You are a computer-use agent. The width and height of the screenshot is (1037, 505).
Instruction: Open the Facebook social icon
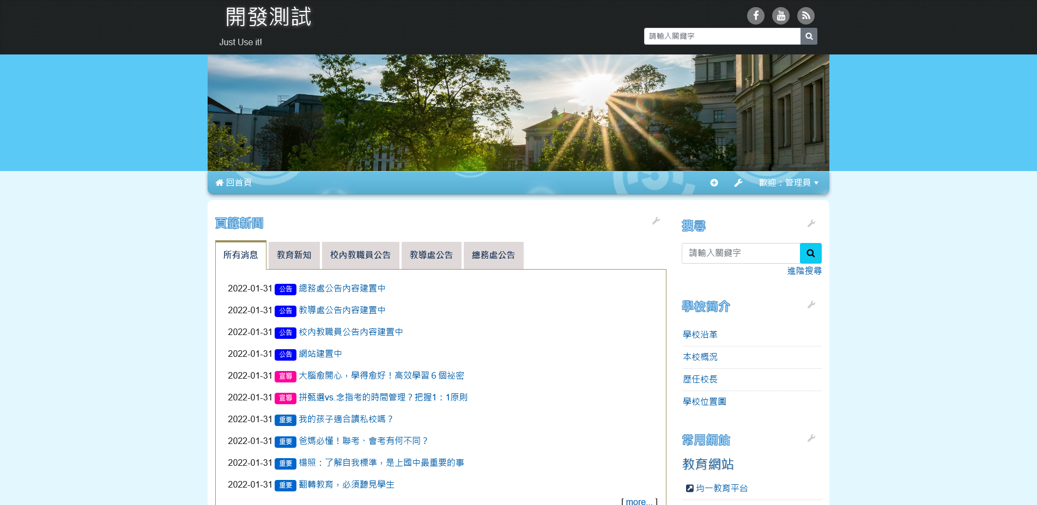point(755,16)
